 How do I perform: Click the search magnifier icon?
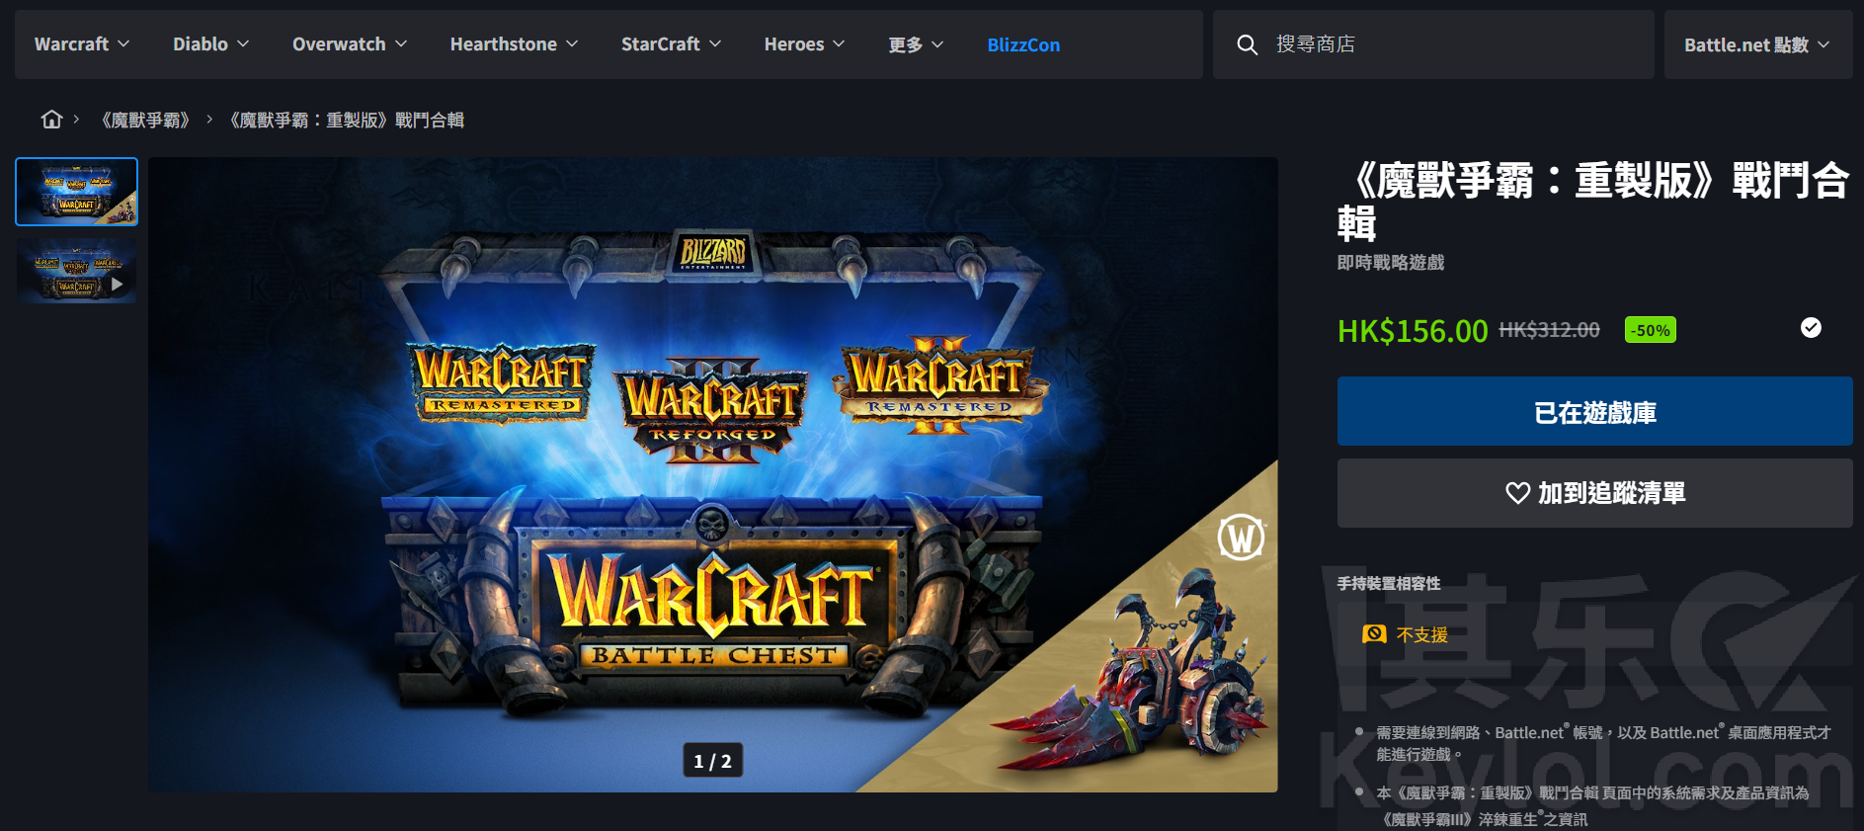[1247, 44]
